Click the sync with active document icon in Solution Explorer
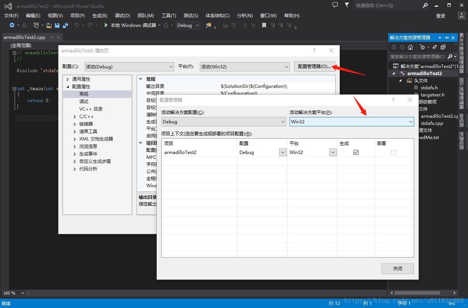This screenshot has width=468, height=308. click(435, 47)
